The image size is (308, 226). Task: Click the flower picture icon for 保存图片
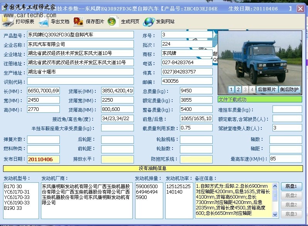coord(78,21)
